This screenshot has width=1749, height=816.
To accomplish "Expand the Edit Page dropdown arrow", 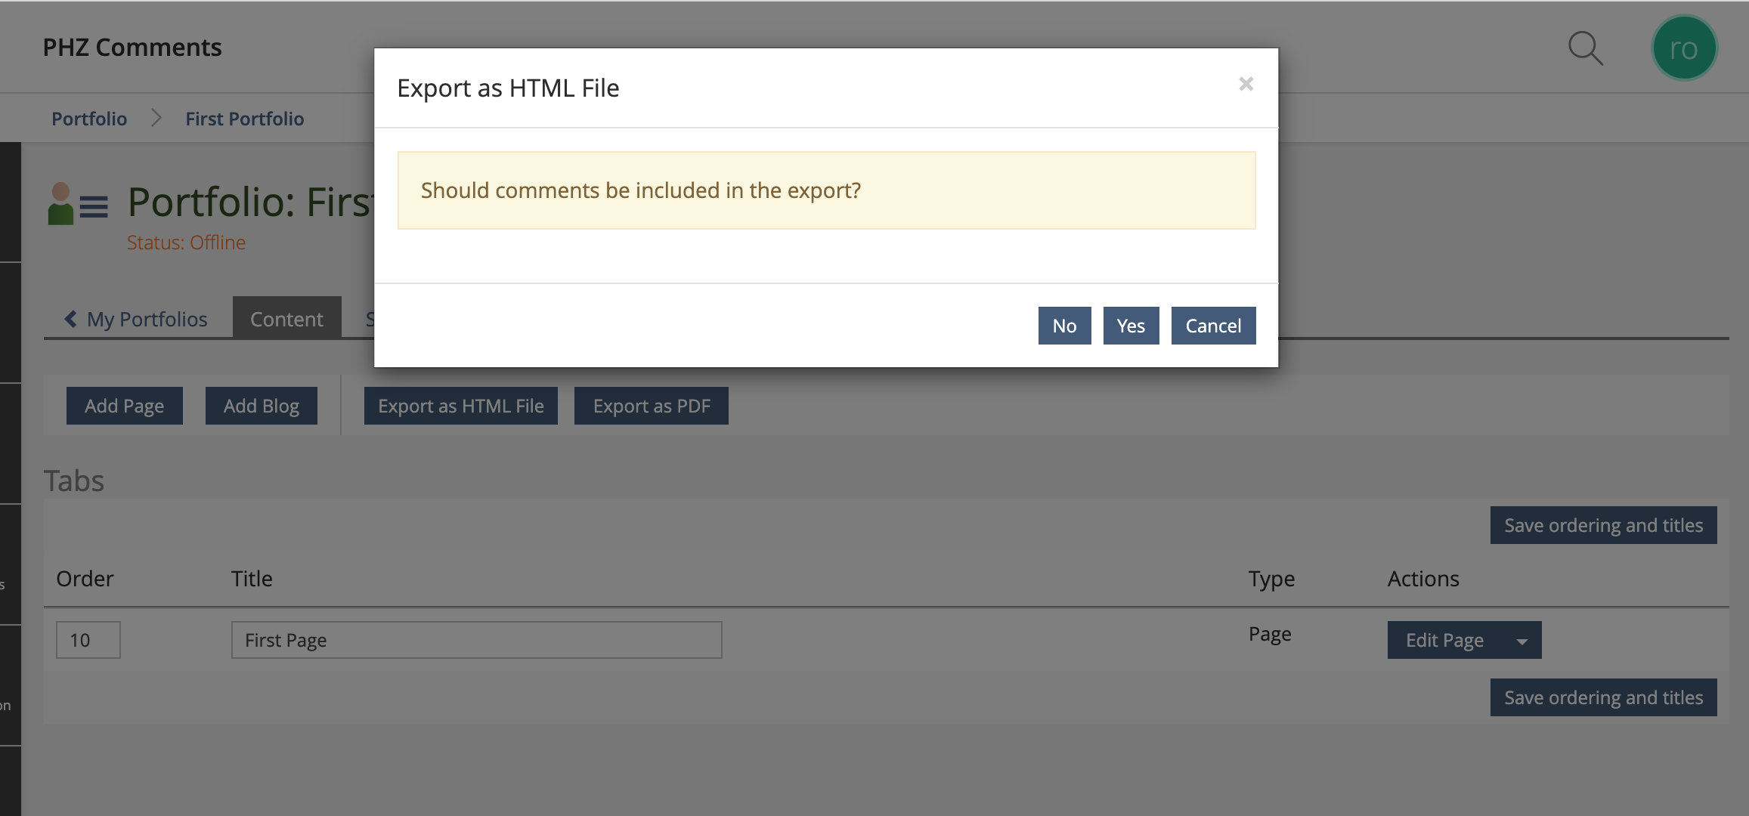I will point(1521,641).
